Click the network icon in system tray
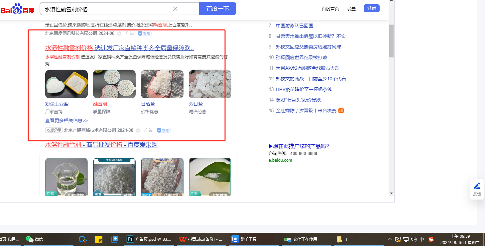 pyautogui.click(x=406, y=239)
